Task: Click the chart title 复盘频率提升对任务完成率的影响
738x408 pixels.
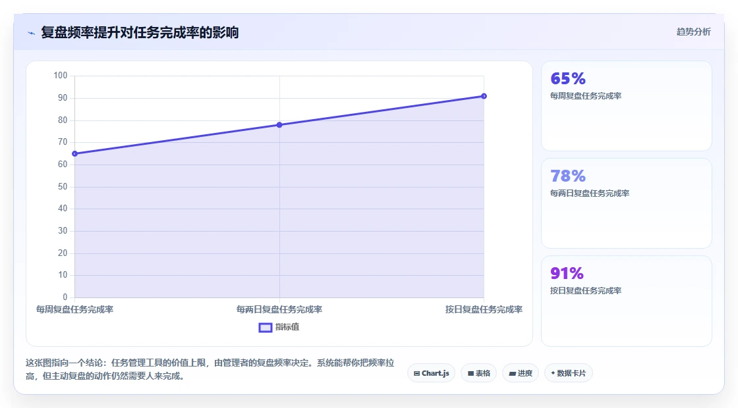Action: [x=140, y=32]
